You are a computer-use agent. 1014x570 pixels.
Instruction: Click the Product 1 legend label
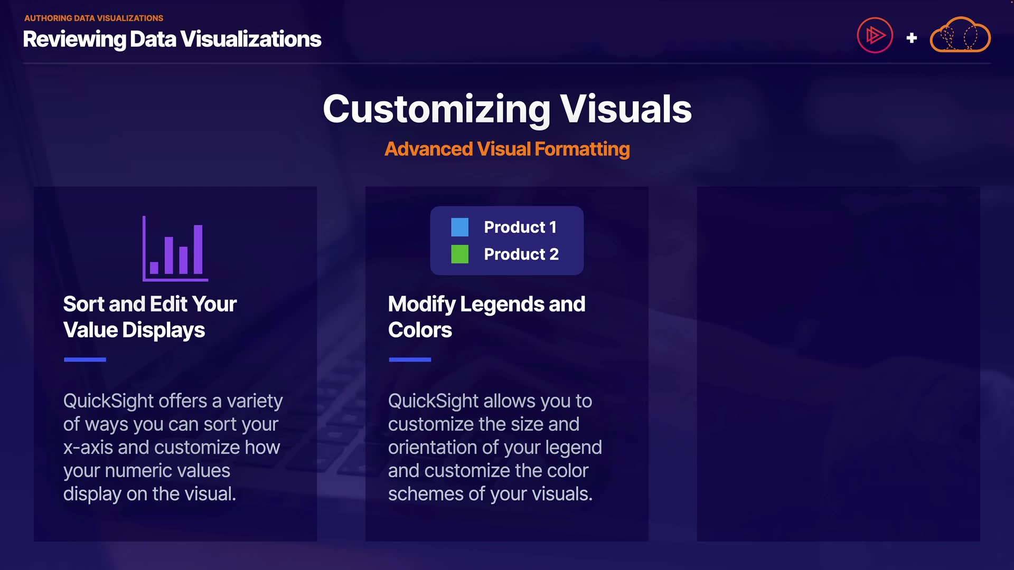click(x=520, y=227)
